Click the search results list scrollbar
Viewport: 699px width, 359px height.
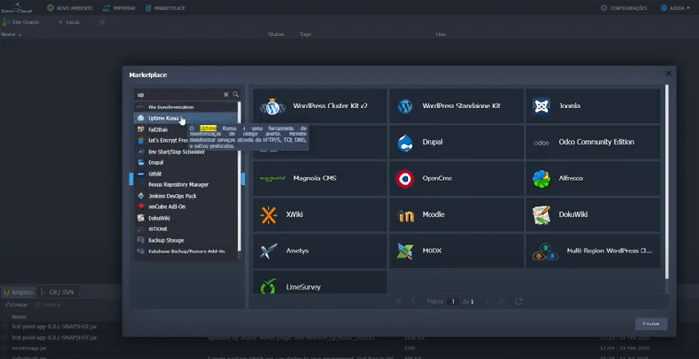pos(239,177)
